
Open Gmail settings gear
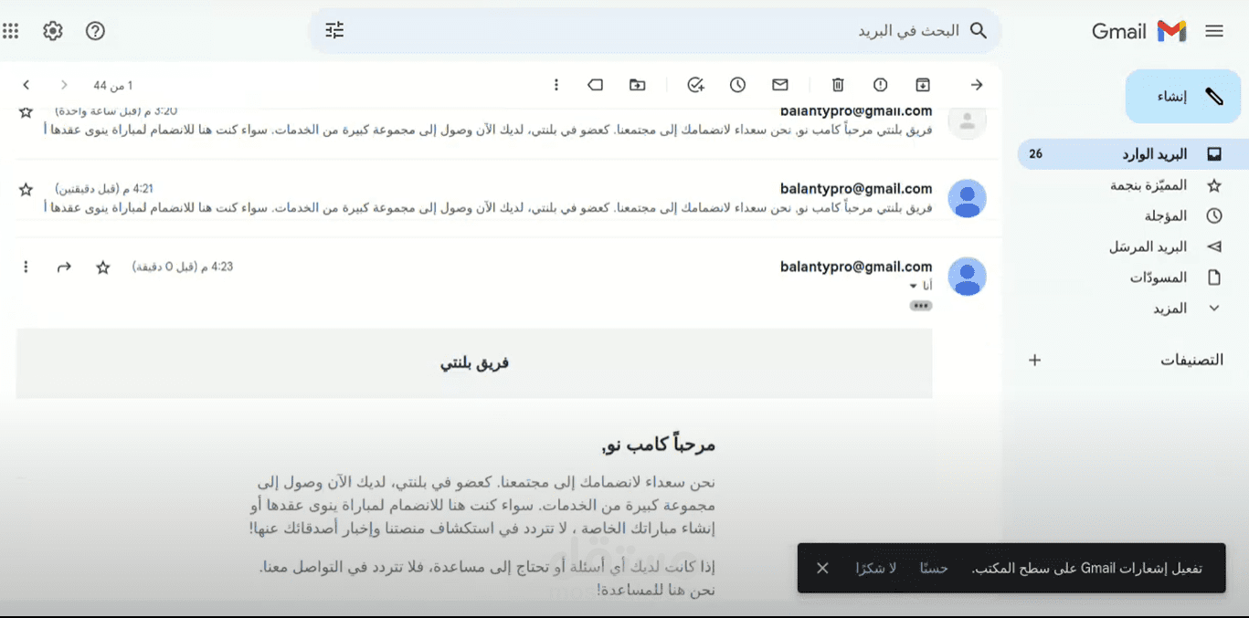tap(53, 31)
